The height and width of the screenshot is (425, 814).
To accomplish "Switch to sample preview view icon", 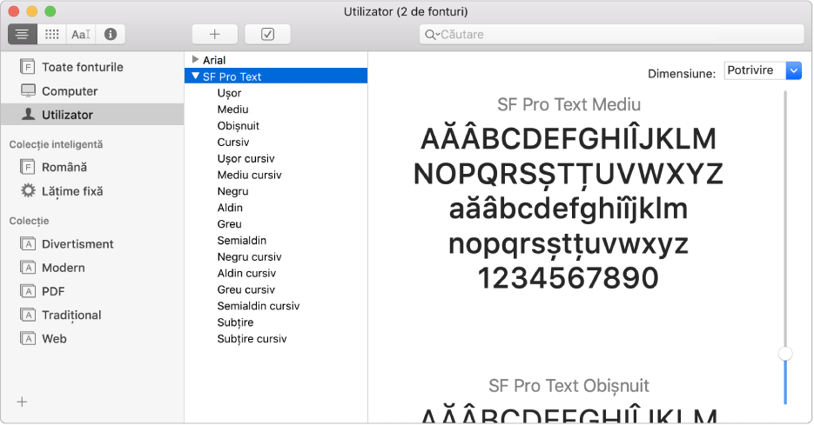I will (23, 34).
